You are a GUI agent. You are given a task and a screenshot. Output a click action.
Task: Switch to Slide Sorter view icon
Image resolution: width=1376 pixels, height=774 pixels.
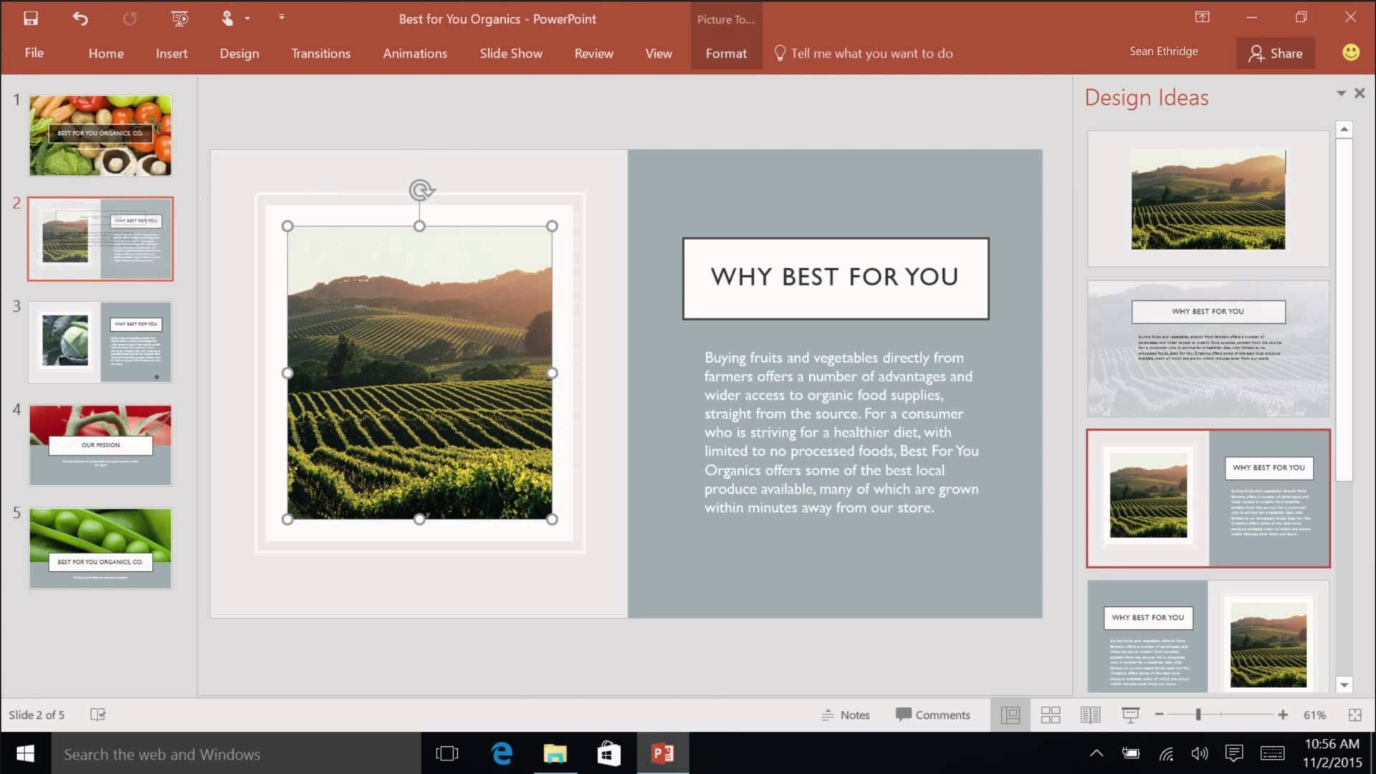click(1050, 715)
